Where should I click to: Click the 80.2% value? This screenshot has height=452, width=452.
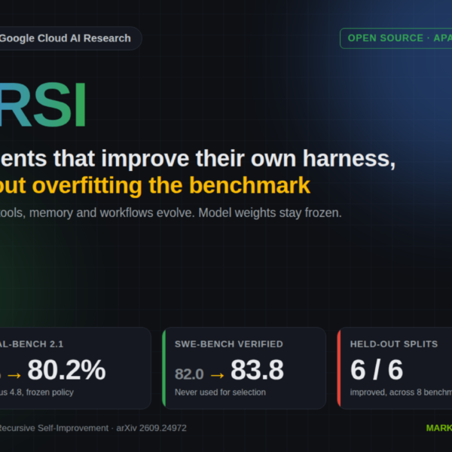[66, 370]
